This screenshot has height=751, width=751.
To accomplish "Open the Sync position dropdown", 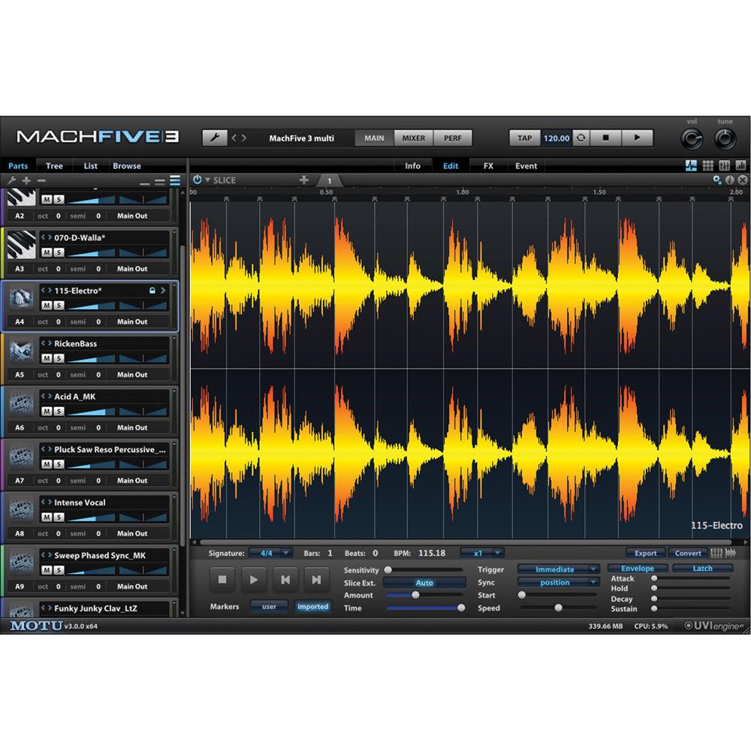I will tap(557, 582).
